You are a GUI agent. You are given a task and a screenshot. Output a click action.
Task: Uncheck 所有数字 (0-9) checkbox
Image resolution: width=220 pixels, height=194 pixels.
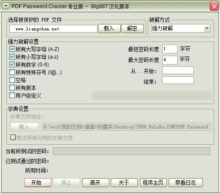[12, 65]
